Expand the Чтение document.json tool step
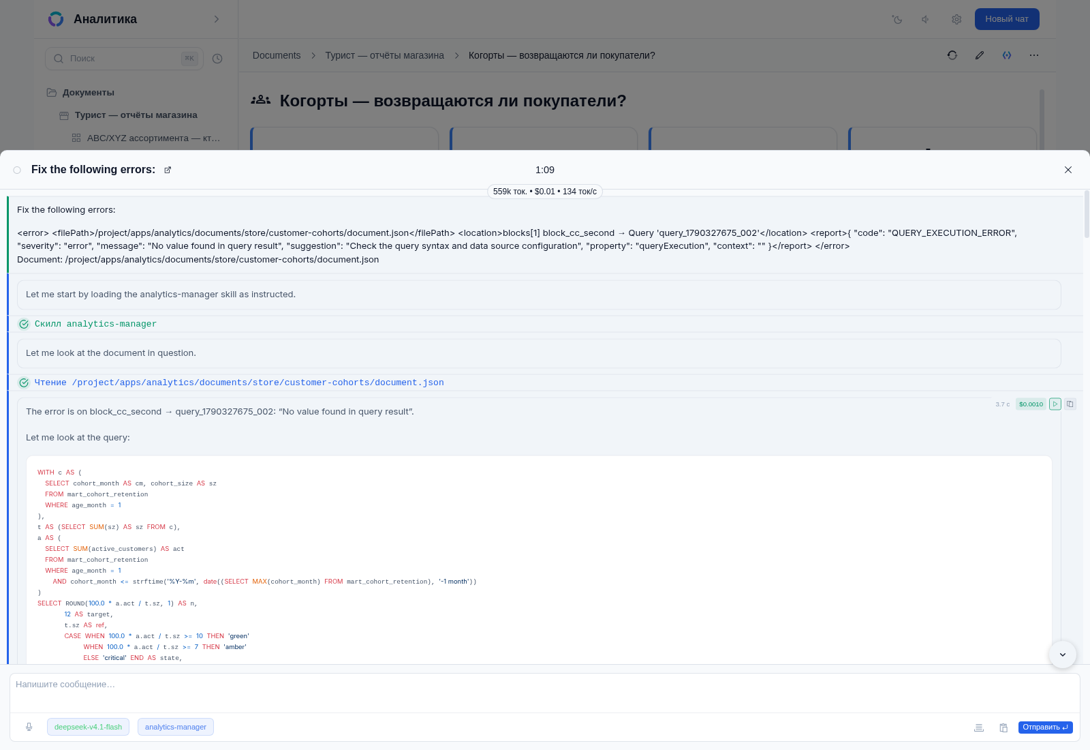Image resolution: width=1090 pixels, height=750 pixels. pyautogui.click(x=232, y=382)
